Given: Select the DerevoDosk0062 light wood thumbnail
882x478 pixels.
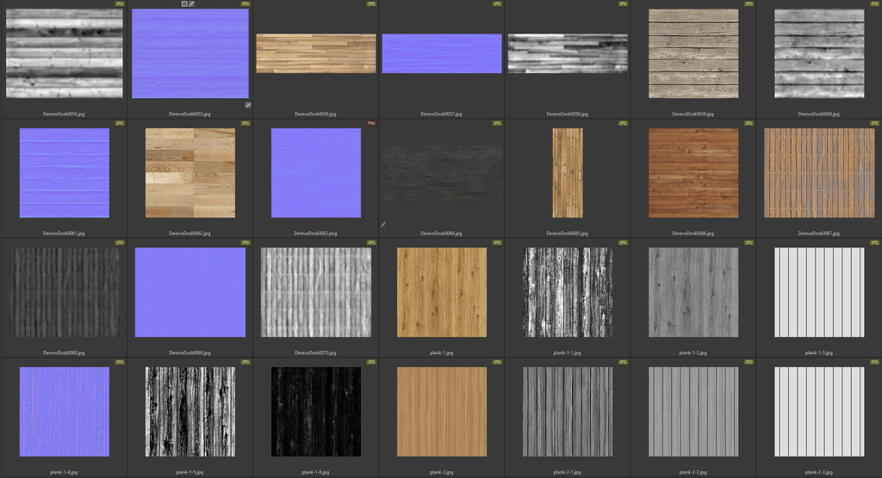Looking at the screenshot, I should (190, 174).
